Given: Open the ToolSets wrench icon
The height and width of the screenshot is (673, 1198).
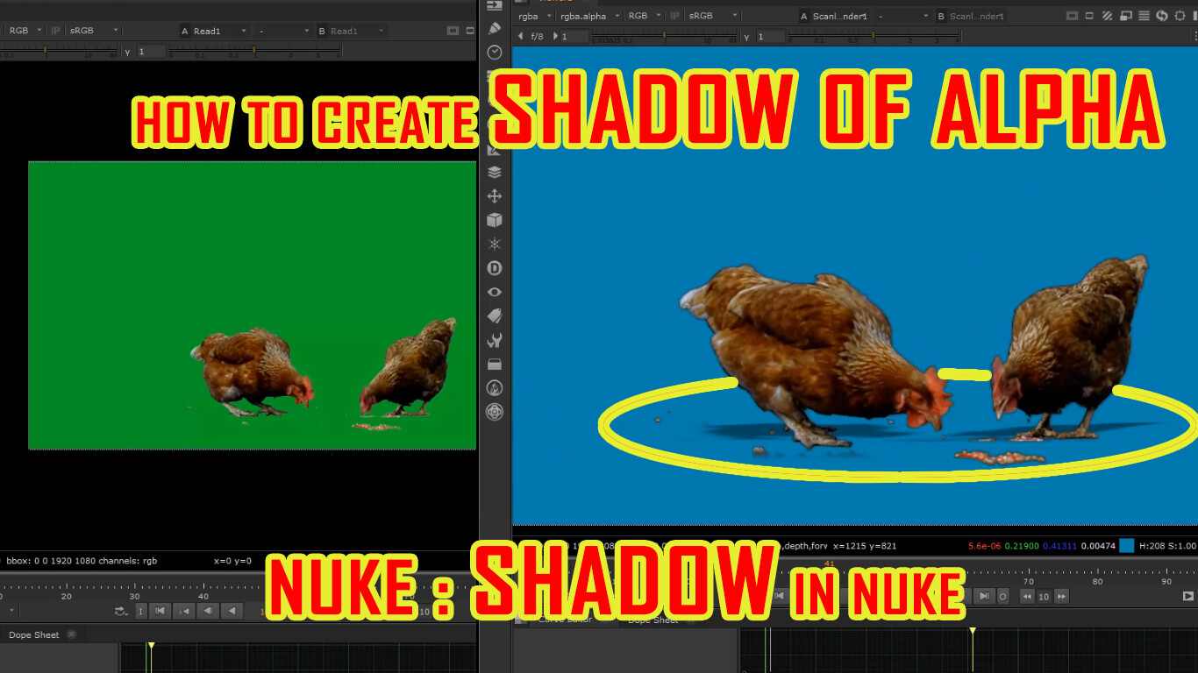Looking at the screenshot, I should click(x=495, y=340).
